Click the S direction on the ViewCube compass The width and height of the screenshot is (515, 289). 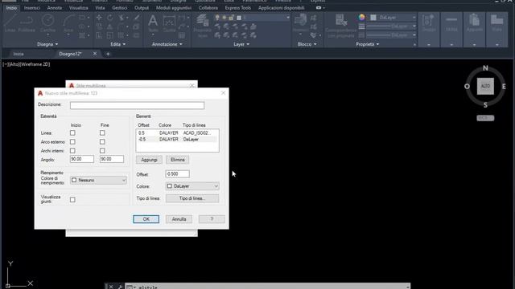point(485,105)
